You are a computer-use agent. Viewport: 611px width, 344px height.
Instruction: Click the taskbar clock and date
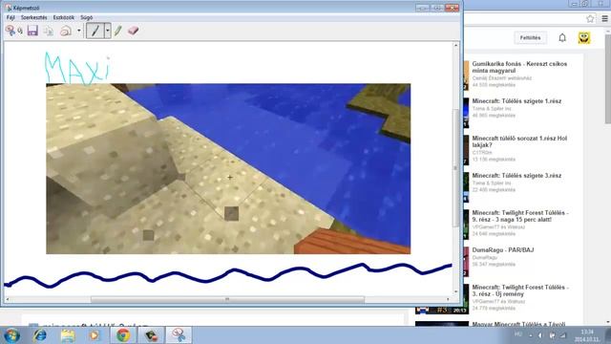coord(588,335)
